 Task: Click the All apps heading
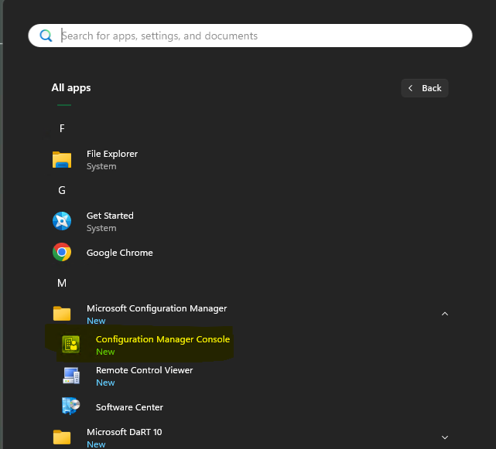coord(71,87)
